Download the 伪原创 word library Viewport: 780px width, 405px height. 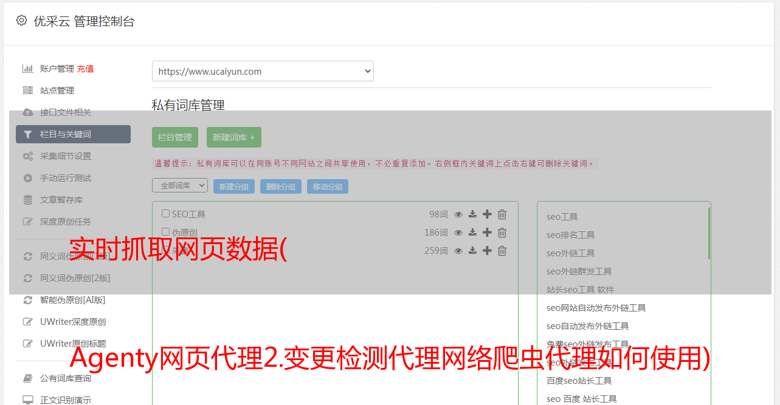472,233
